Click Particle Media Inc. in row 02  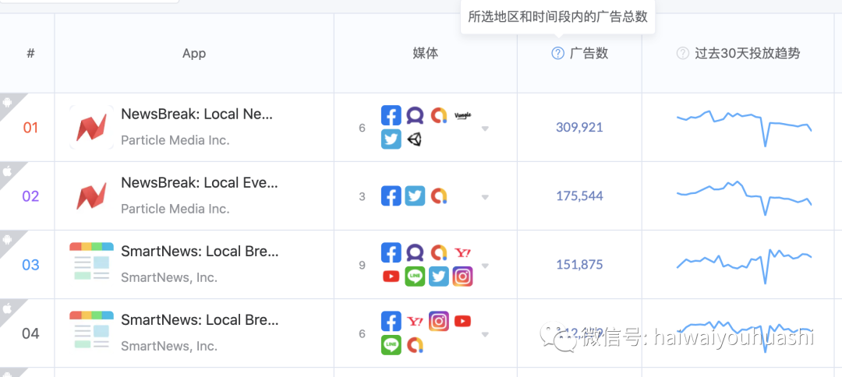coord(175,209)
